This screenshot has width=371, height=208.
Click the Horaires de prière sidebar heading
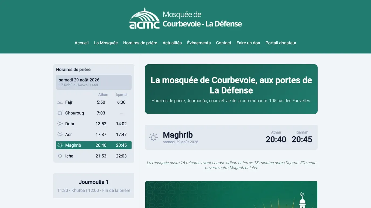[73, 70]
